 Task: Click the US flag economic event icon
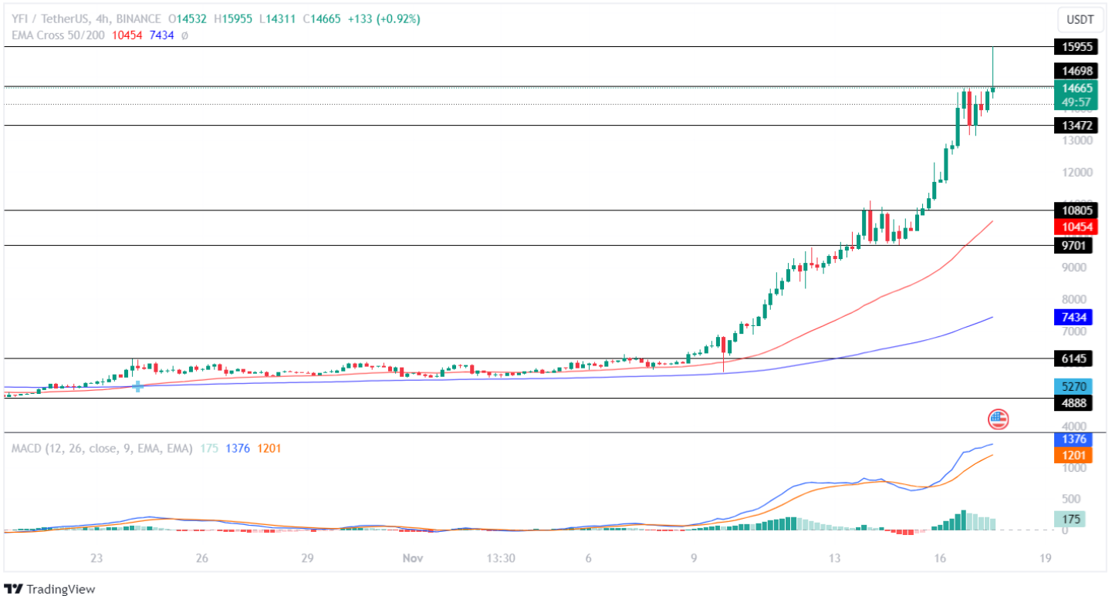pyautogui.click(x=998, y=419)
